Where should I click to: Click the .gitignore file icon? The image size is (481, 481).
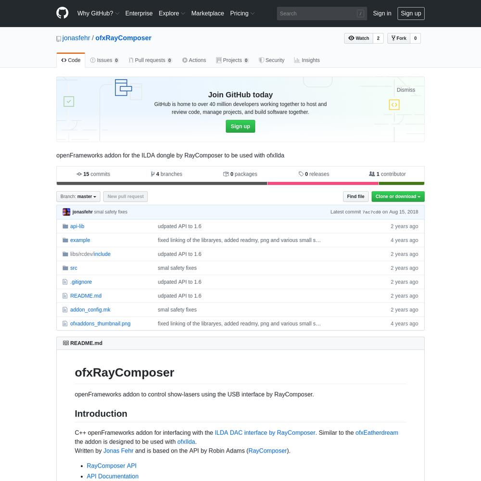pyautogui.click(x=65, y=281)
